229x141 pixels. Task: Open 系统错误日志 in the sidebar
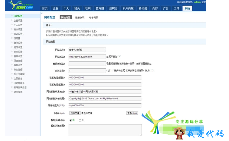(20, 87)
